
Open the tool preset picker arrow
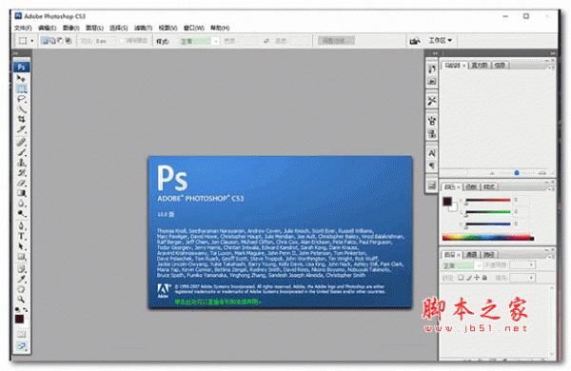click(31, 41)
